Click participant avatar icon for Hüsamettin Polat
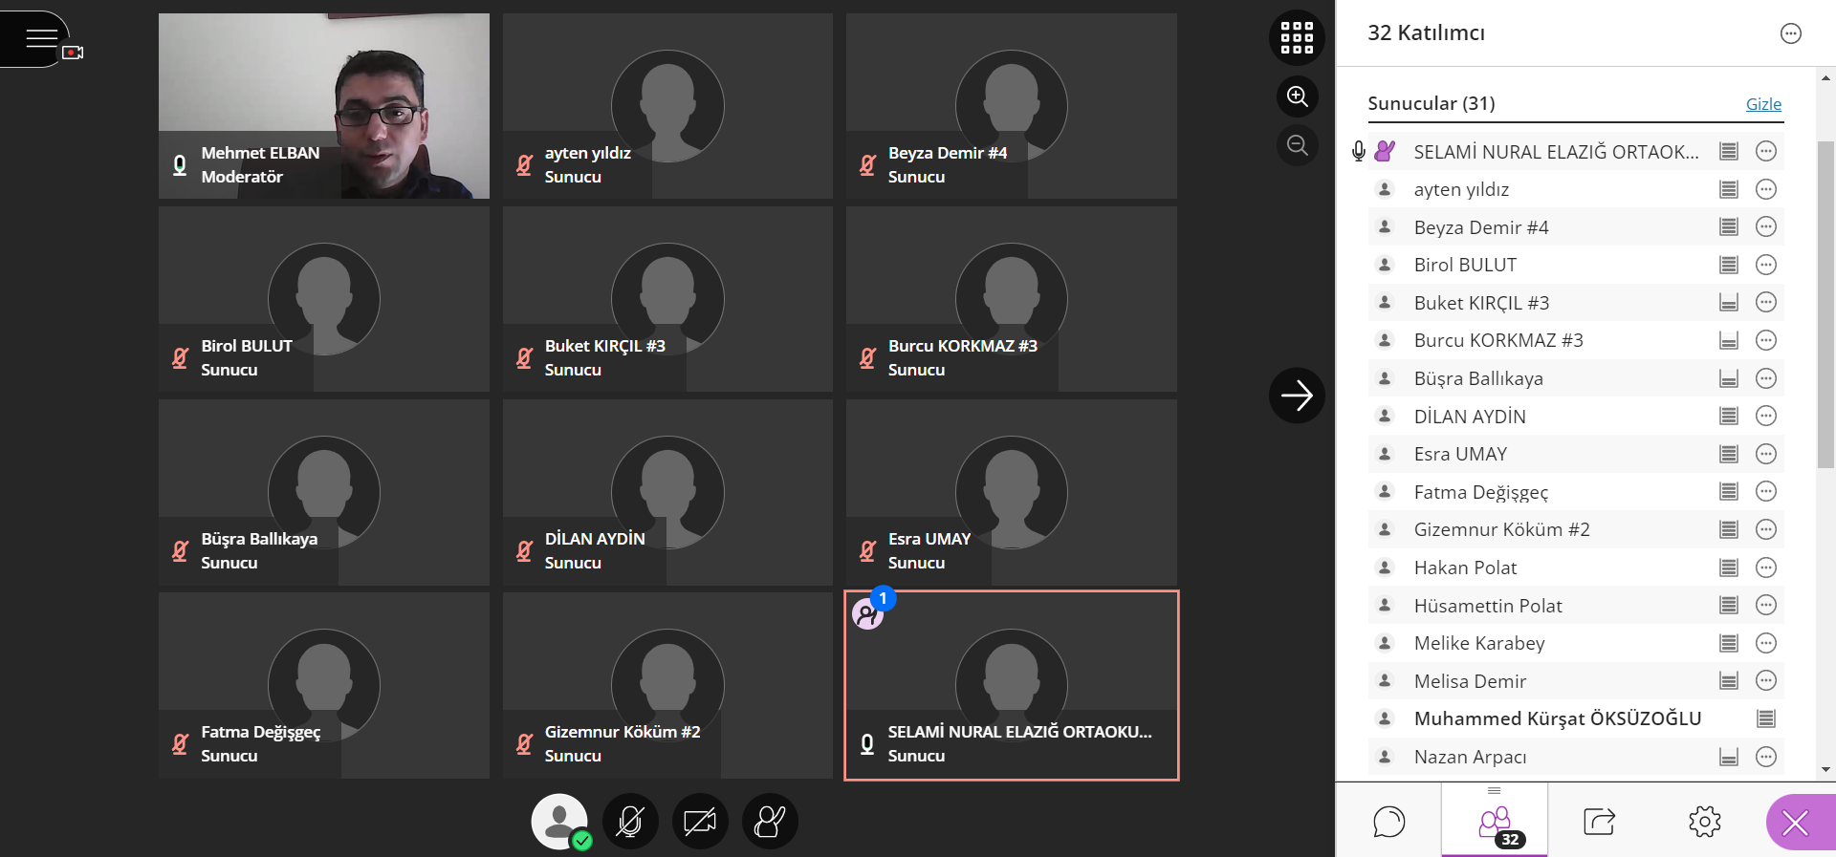The image size is (1836, 857). coord(1385,605)
